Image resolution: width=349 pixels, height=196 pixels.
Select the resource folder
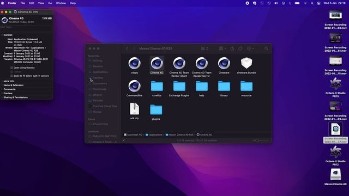click(246, 86)
